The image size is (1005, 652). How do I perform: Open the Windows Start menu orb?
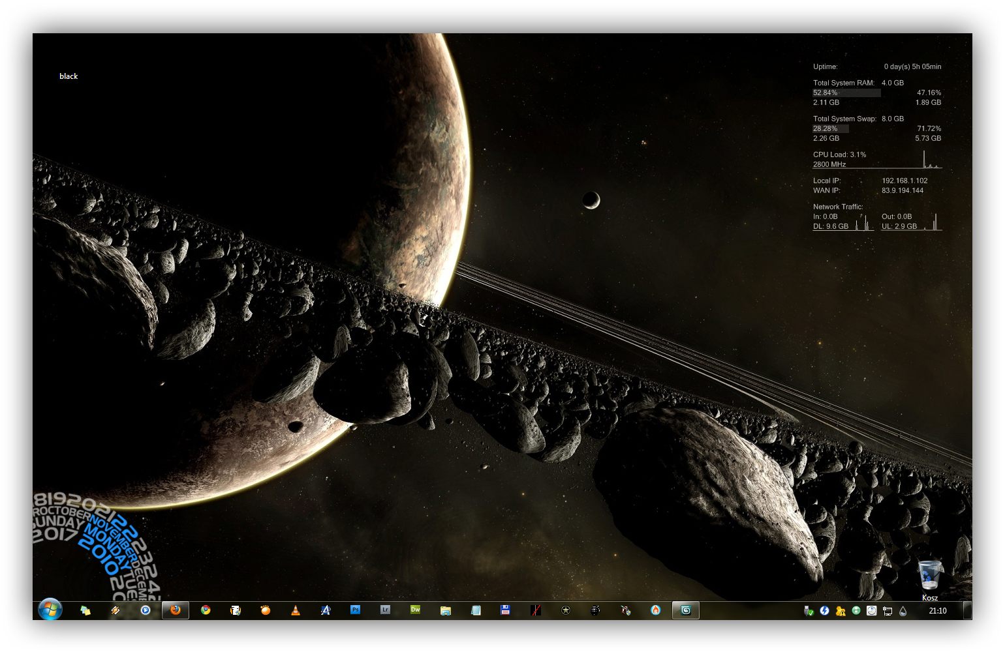point(50,610)
